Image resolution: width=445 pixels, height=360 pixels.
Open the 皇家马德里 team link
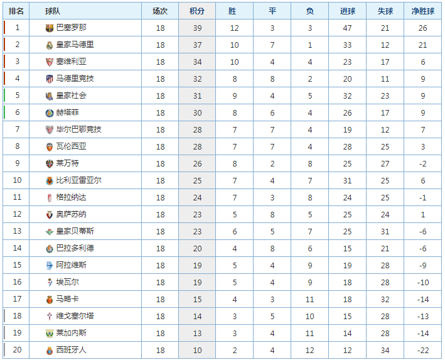[75, 45]
